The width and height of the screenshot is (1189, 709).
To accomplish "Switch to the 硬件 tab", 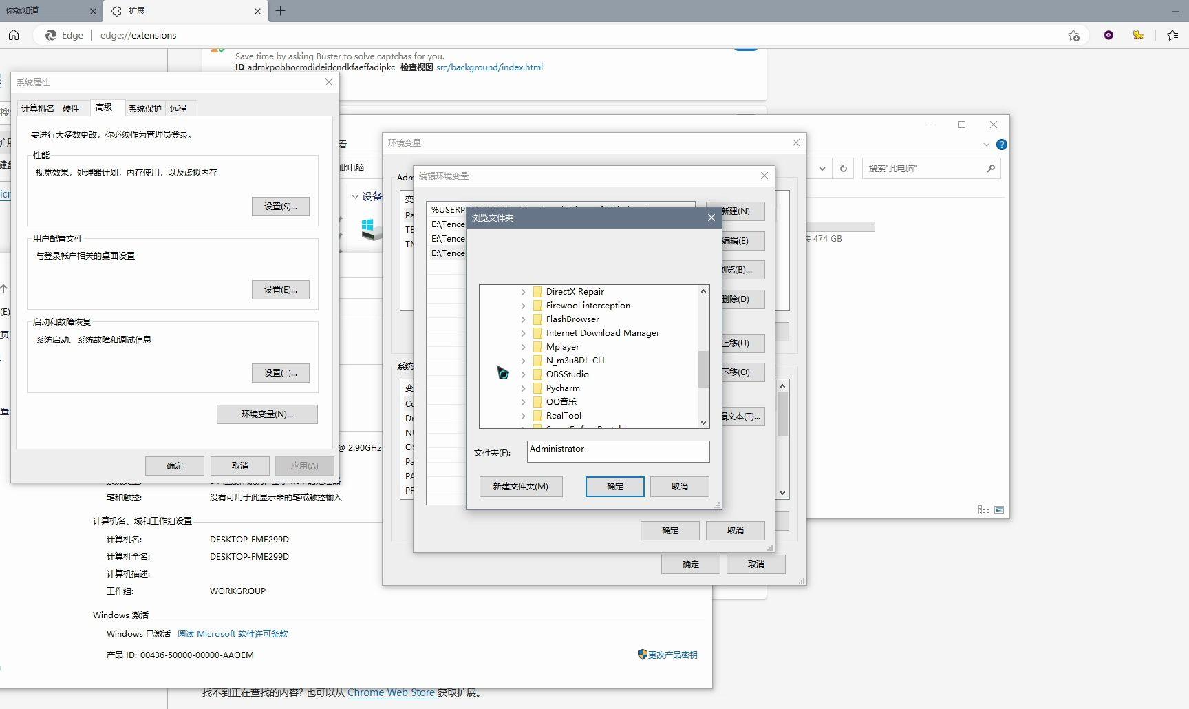I will [71, 108].
